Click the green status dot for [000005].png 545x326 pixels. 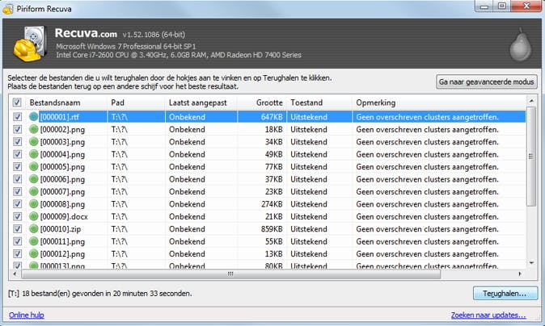click(x=34, y=167)
